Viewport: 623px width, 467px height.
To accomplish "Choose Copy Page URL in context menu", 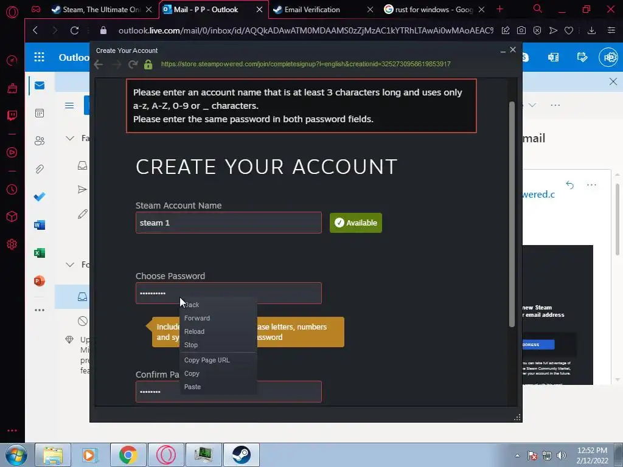I will pyautogui.click(x=218, y=360).
